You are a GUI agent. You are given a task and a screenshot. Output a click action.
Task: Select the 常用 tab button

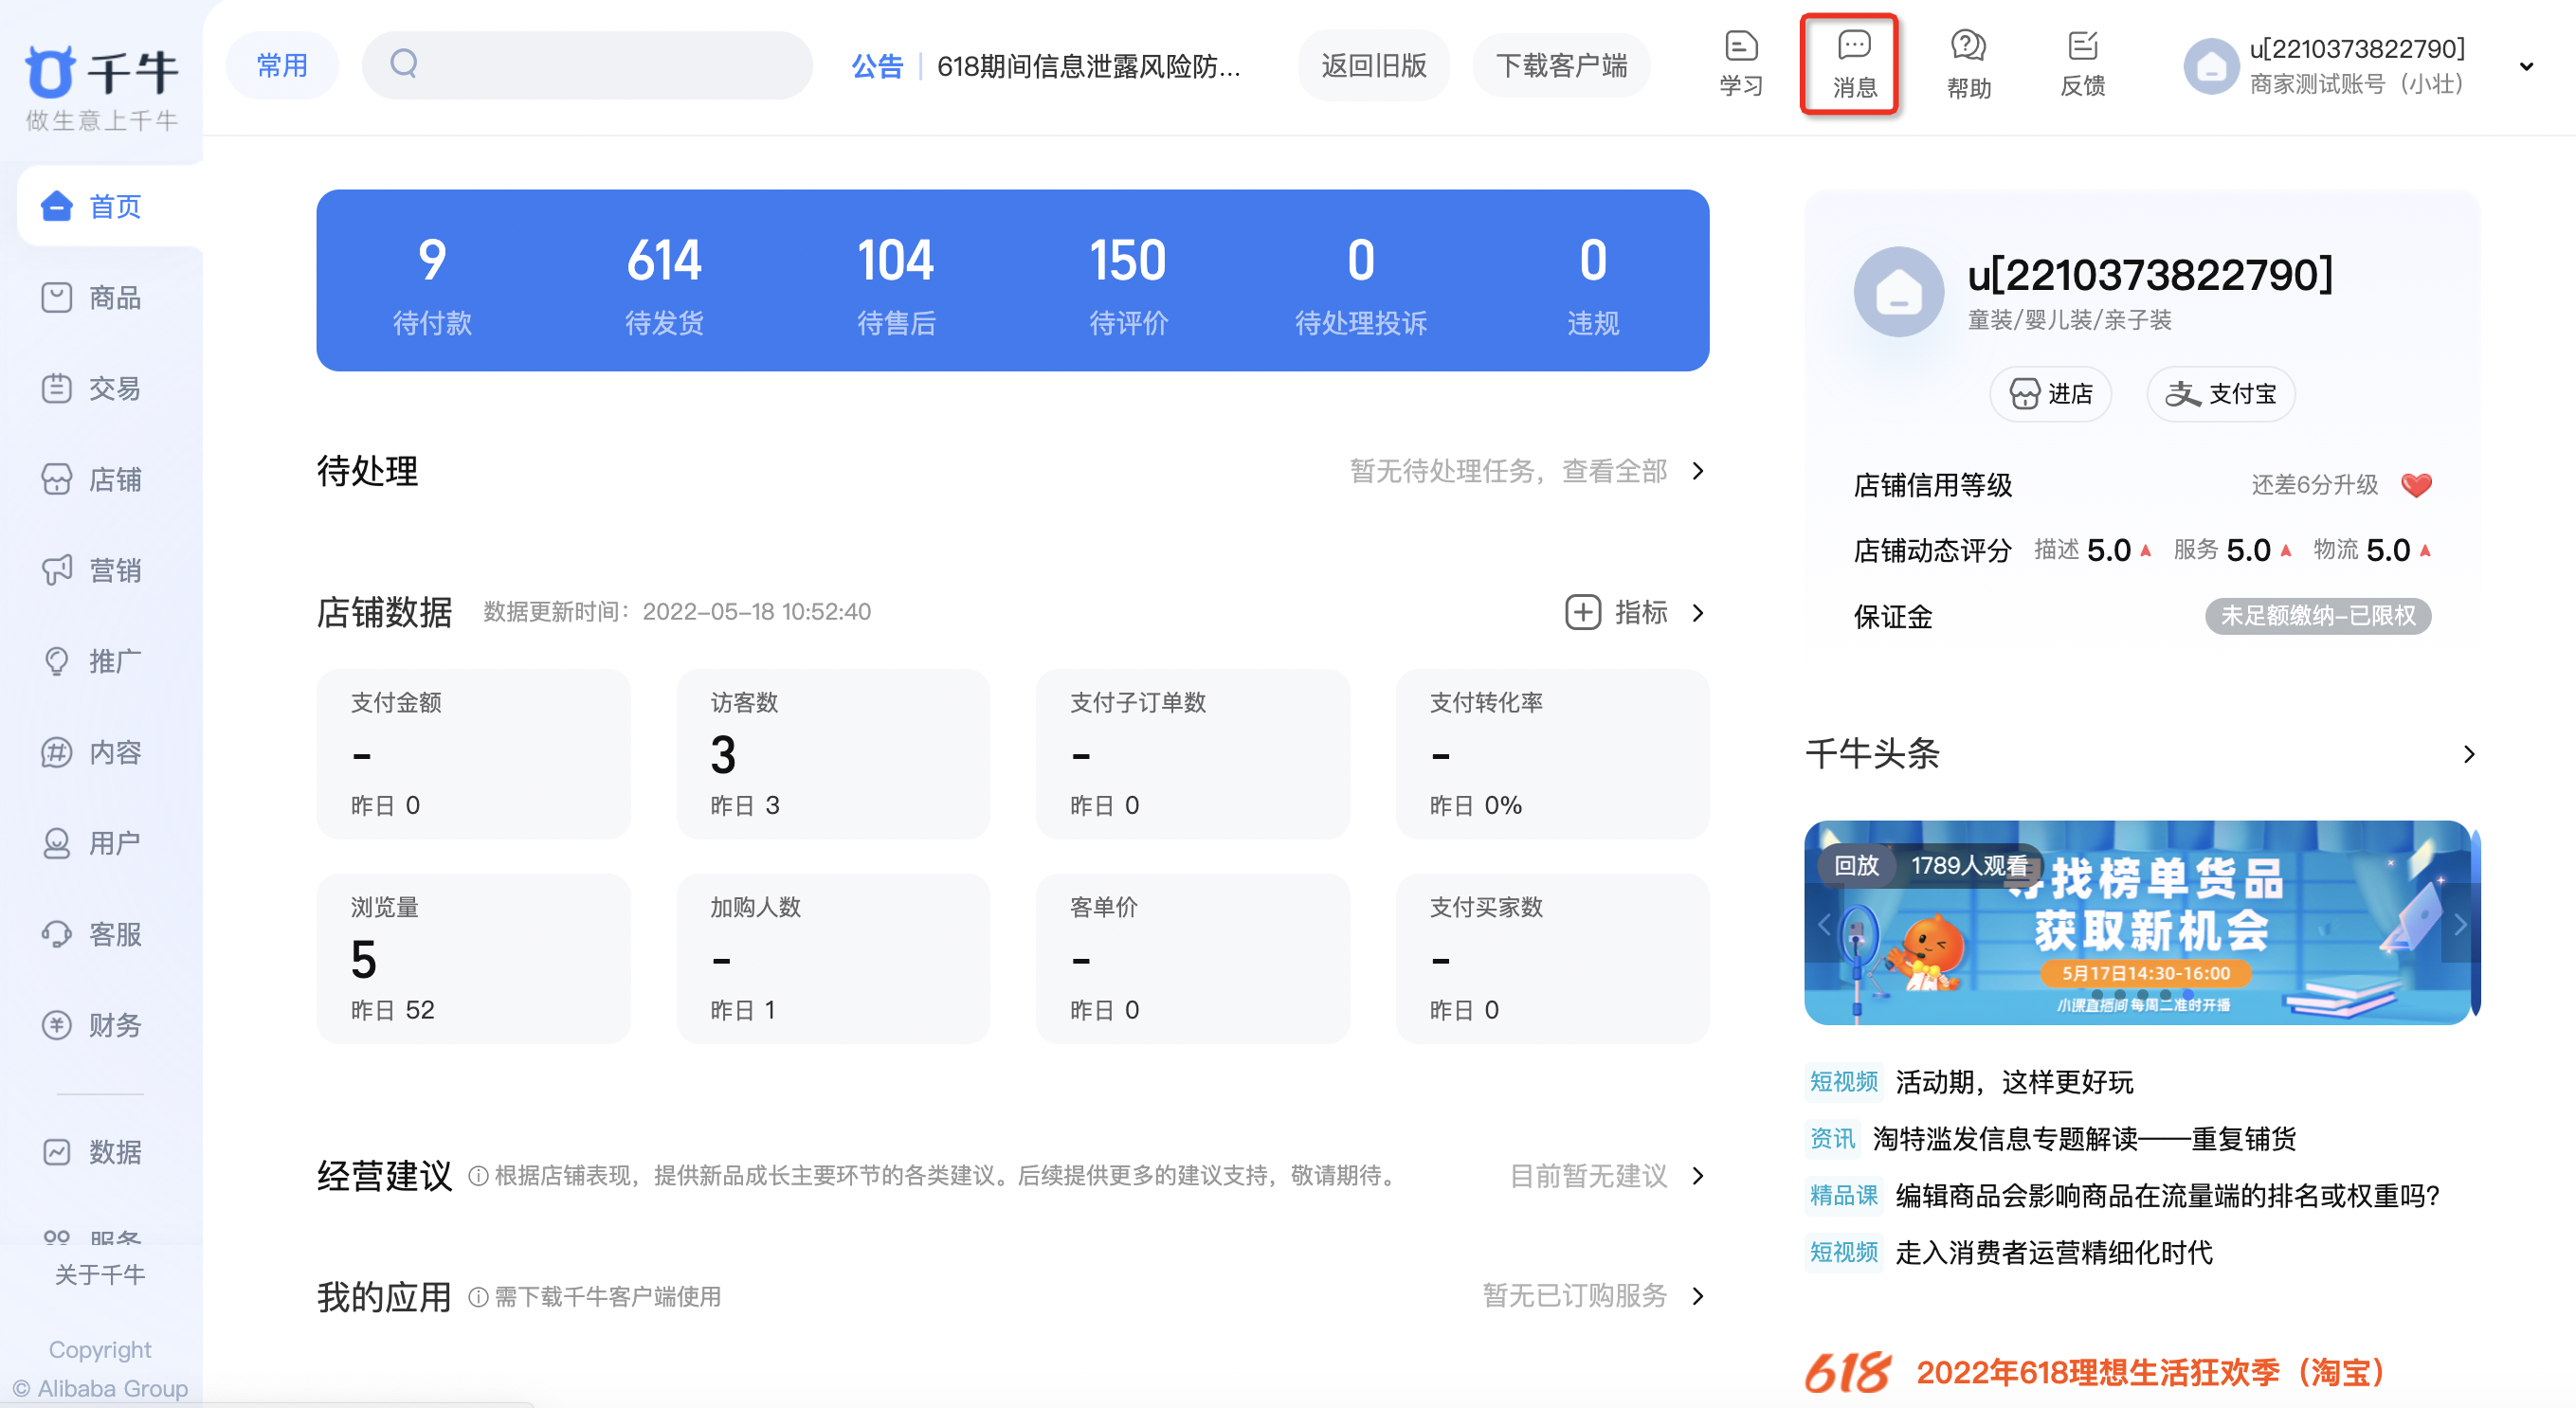click(282, 65)
